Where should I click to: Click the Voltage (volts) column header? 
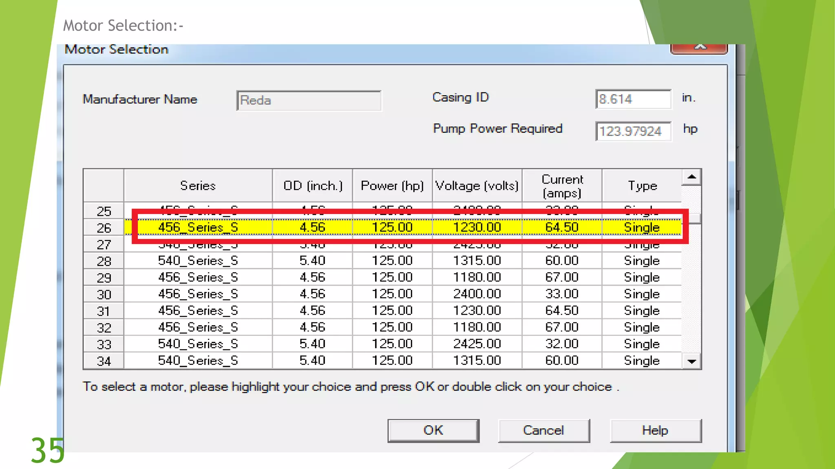coord(477,186)
